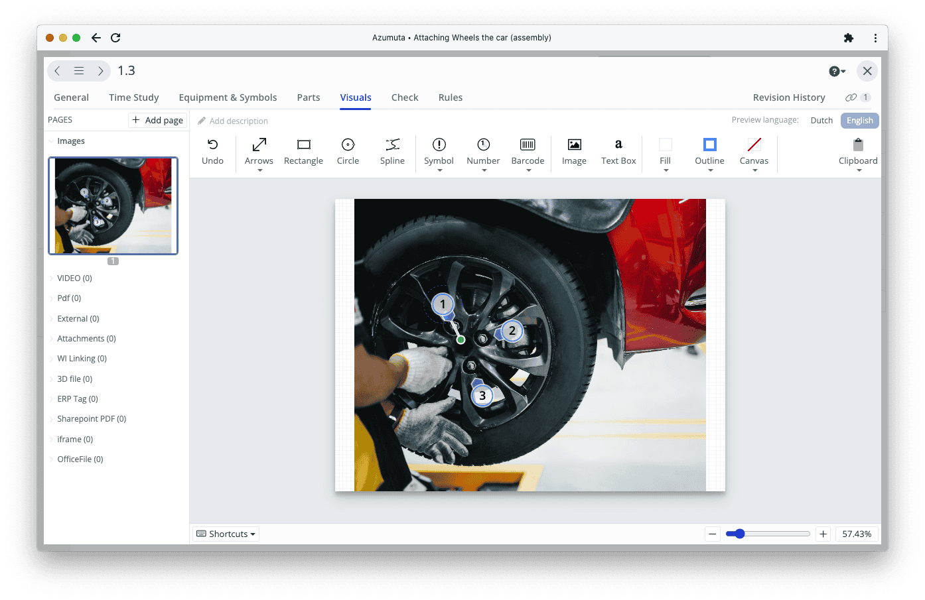
Task: Open the Time Study tab
Action: tap(133, 97)
